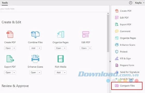Open Export PDF icon in right sidebar
The height and width of the screenshot is (93, 145).
(117, 24)
